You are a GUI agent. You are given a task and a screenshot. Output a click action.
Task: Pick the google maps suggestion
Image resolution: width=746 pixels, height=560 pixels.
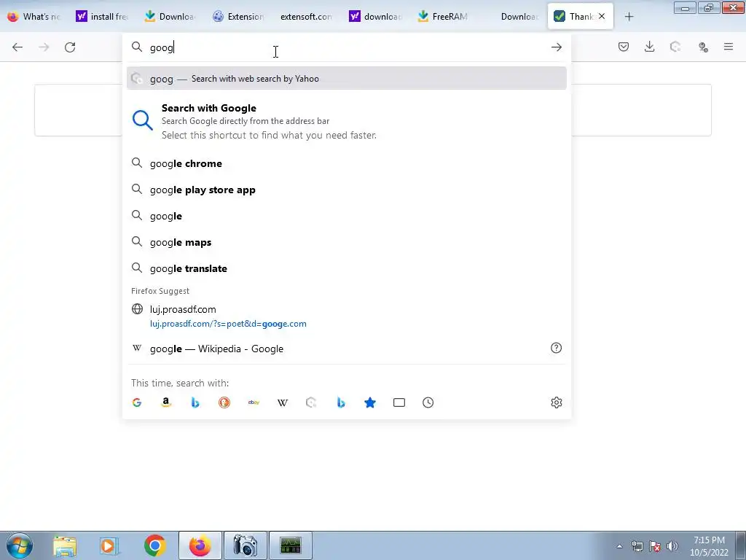coord(346,242)
